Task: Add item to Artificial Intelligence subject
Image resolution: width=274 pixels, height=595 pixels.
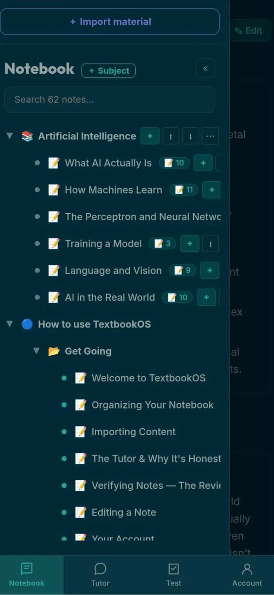Action: [x=150, y=136]
